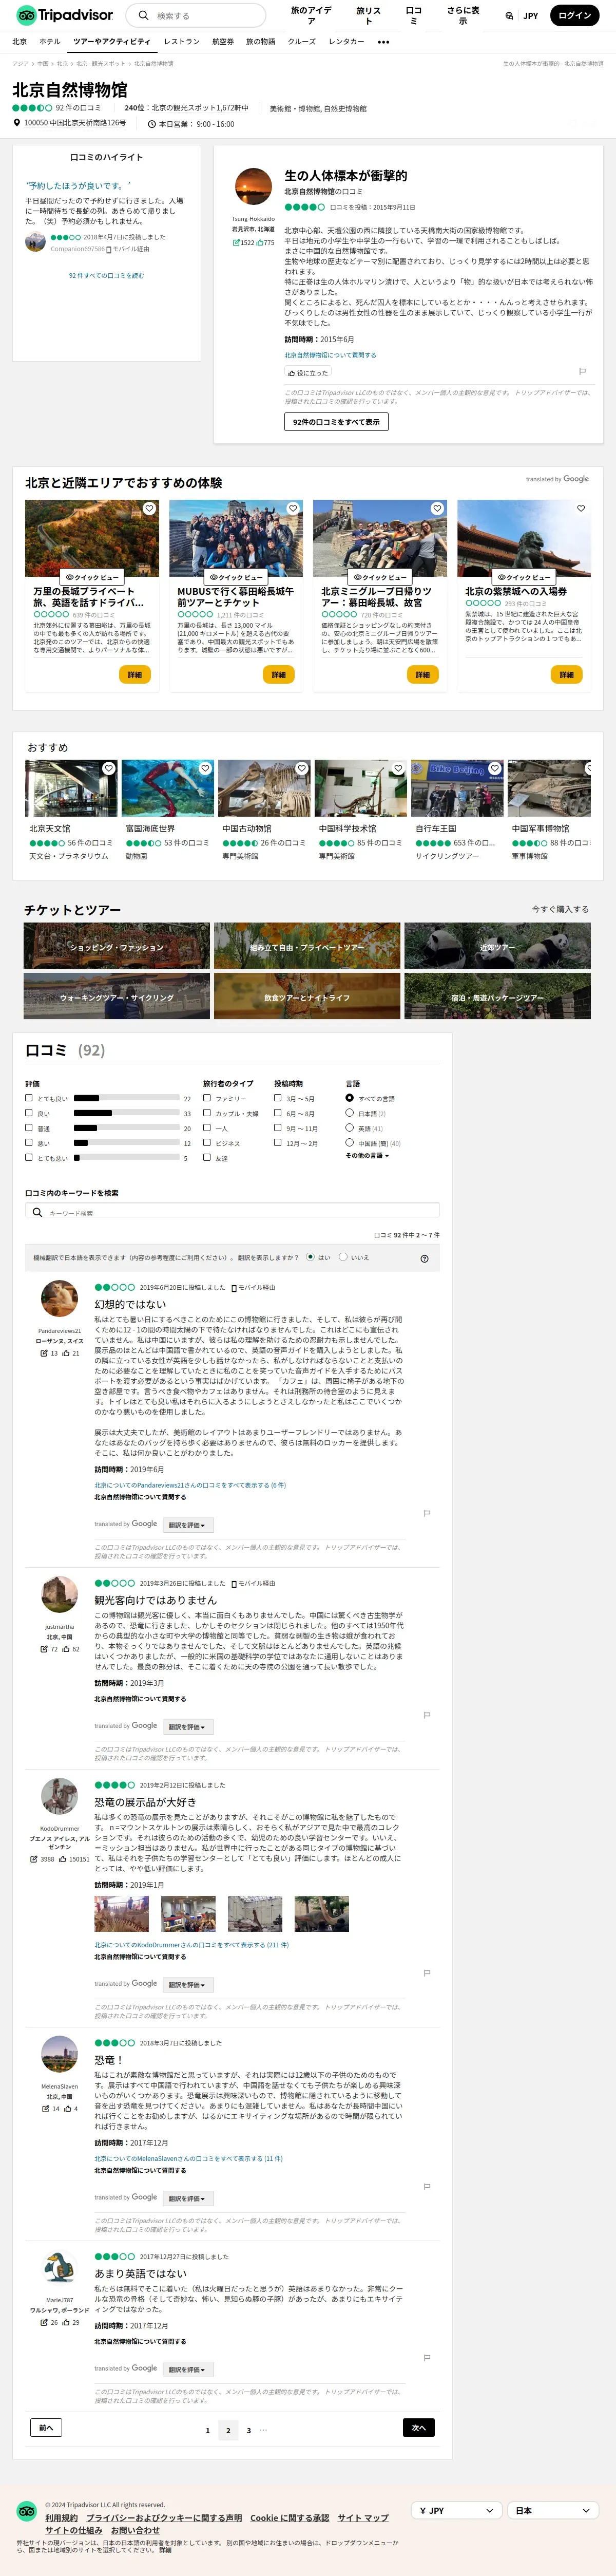Image resolution: width=616 pixels, height=2576 pixels.
Task: Click the rating bar for 悪い reviews
Action: (x=126, y=1143)
